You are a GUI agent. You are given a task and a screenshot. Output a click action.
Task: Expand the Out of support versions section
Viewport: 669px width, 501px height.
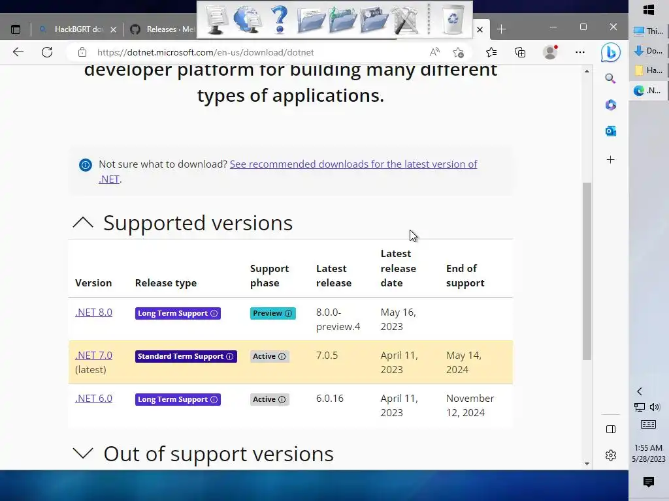coord(83,453)
